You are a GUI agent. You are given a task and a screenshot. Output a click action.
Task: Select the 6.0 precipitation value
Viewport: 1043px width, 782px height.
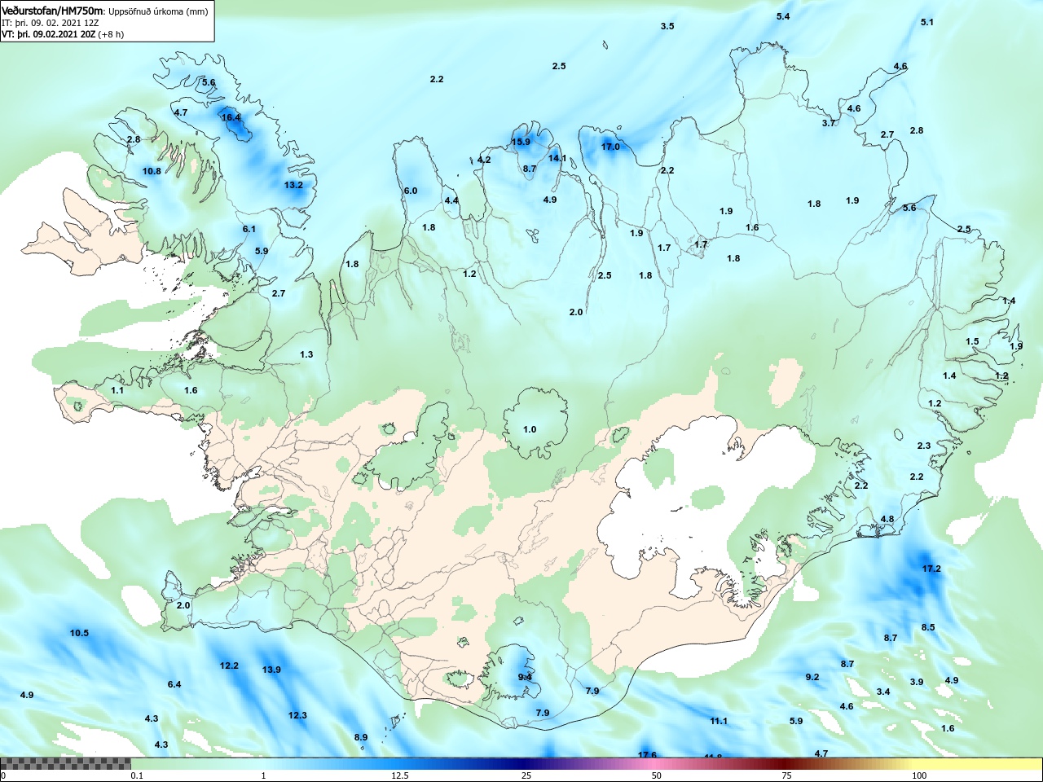[410, 191]
